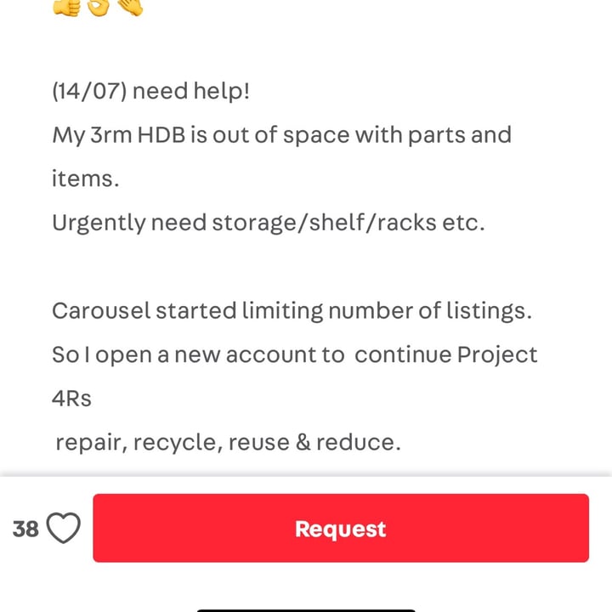Viewport: 612px width, 612px height.
Task: Tap the "4Rs" text line
Action: pyautogui.click(x=71, y=399)
